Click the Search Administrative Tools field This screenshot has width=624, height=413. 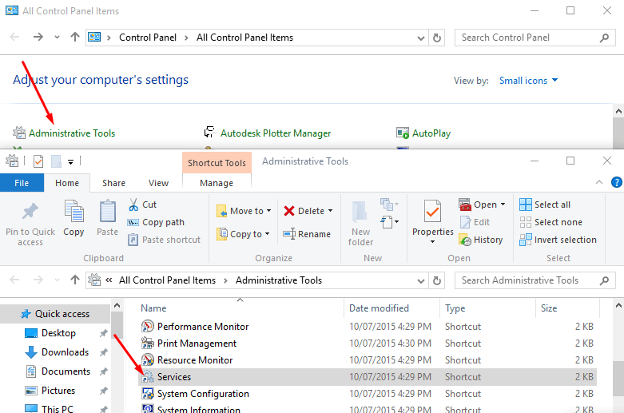click(x=535, y=280)
